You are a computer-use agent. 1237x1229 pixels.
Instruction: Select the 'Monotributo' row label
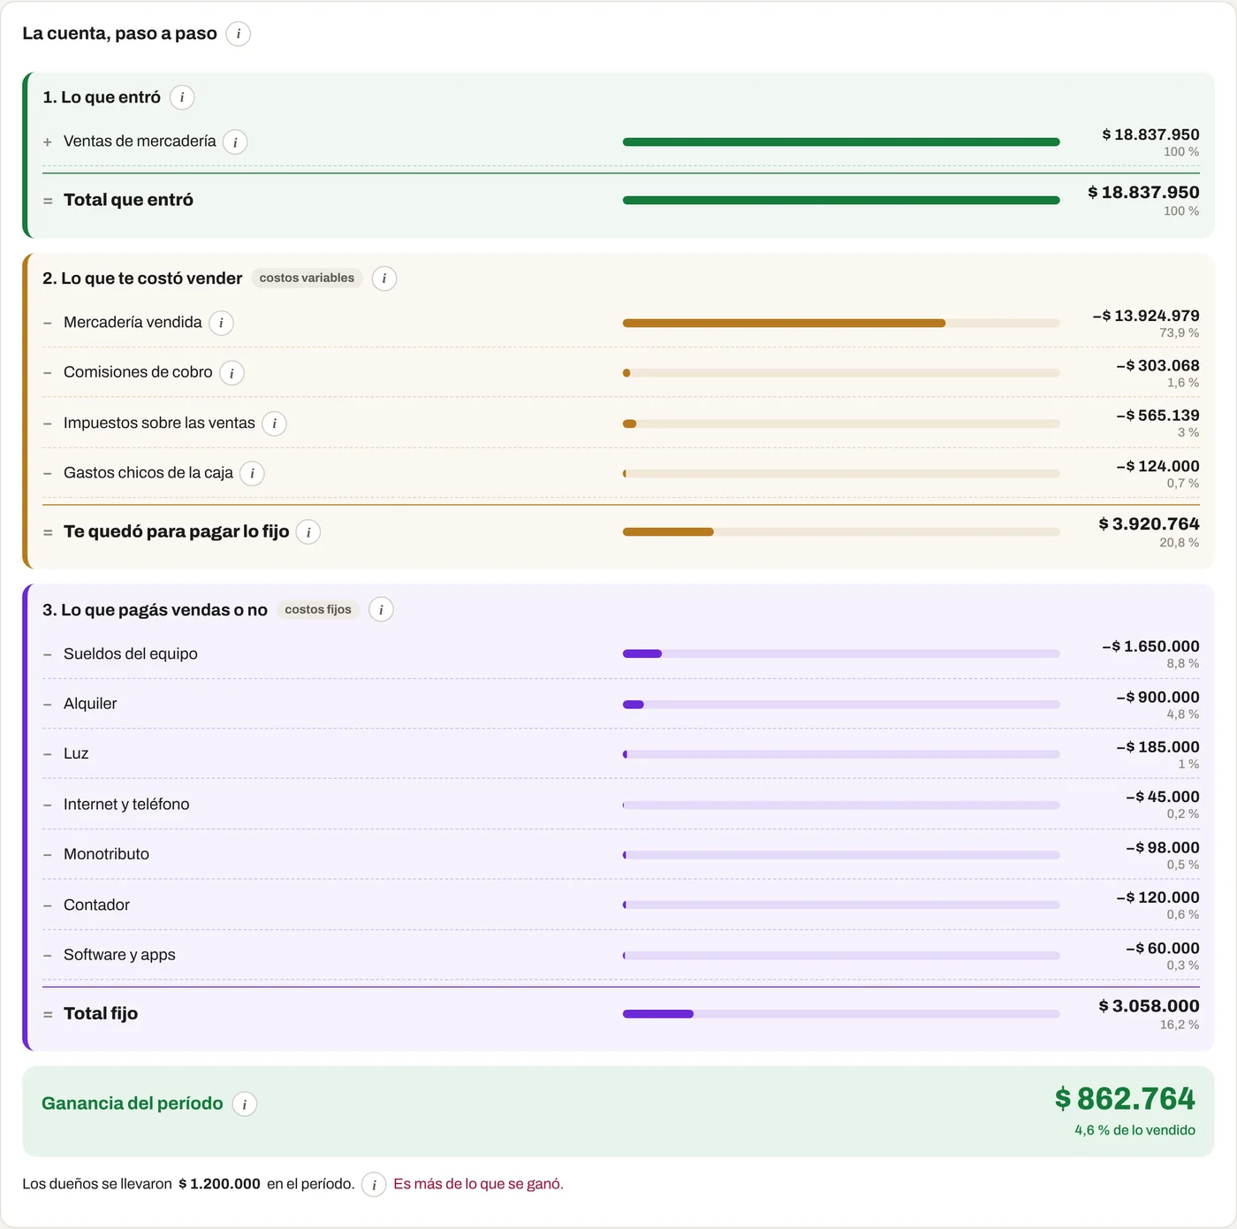(x=106, y=854)
